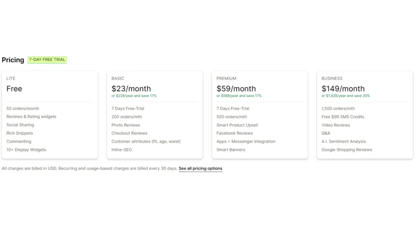The height and width of the screenshot is (234, 416).
Task: Click "A.I. Sentiment Analysis" feature
Action: 344,142
